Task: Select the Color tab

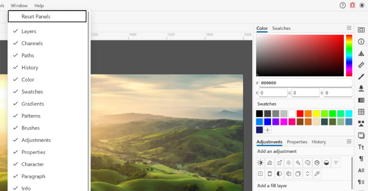Action: coord(262,28)
